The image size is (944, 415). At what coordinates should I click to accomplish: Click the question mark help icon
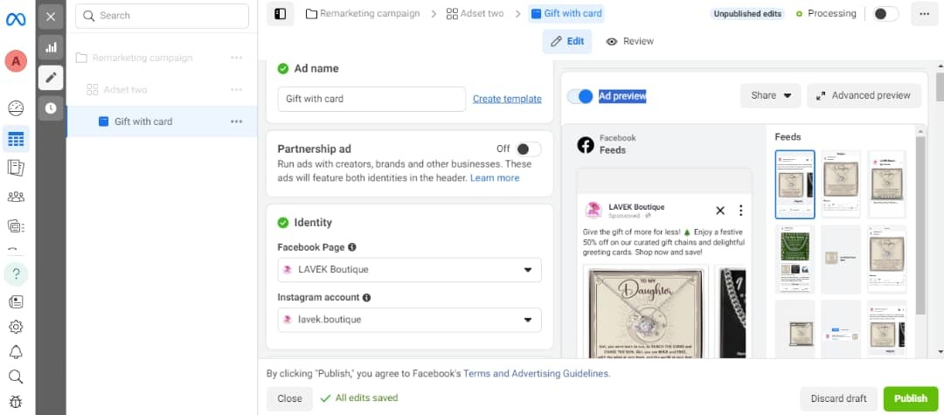pos(16,273)
